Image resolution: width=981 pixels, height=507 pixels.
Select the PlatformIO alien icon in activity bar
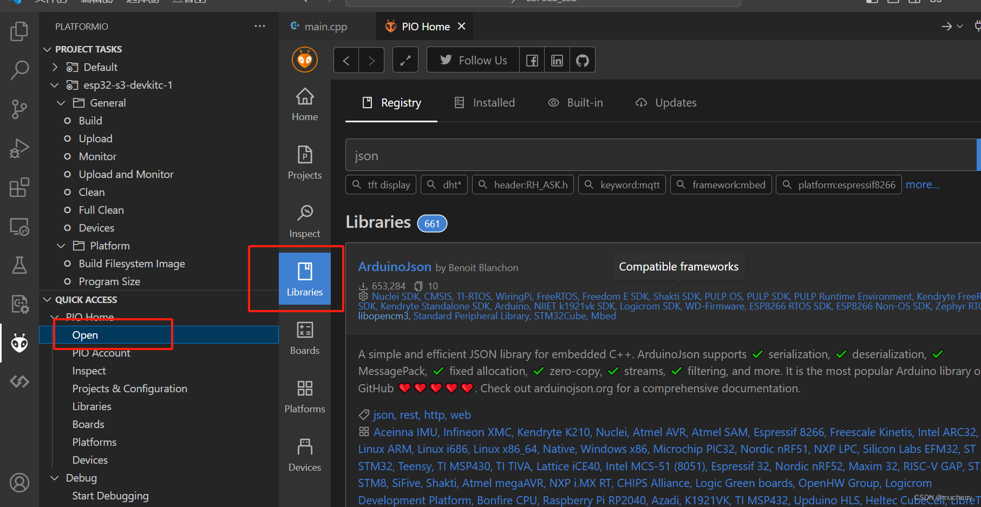click(x=19, y=343)
